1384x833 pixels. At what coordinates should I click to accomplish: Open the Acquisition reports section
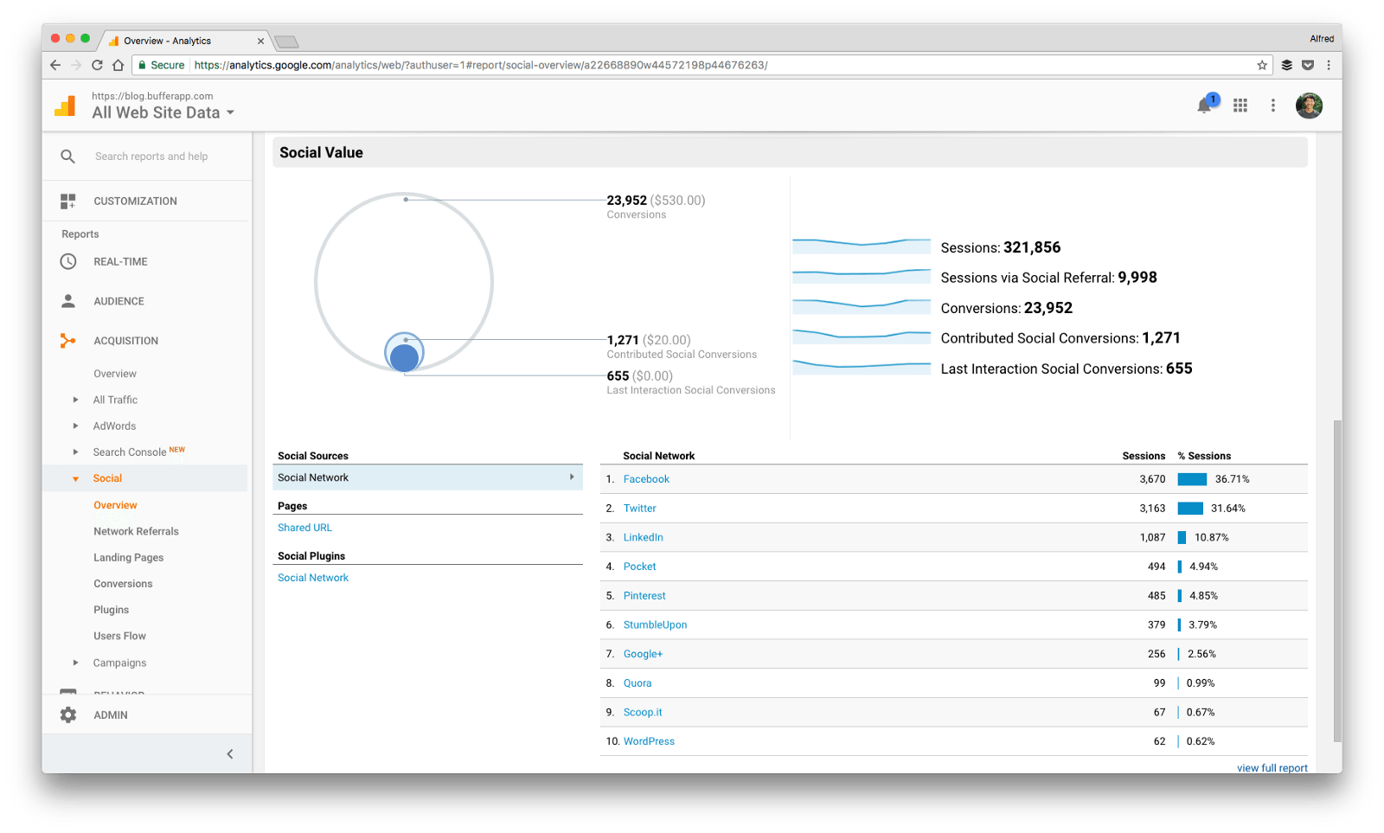[125, 341]
